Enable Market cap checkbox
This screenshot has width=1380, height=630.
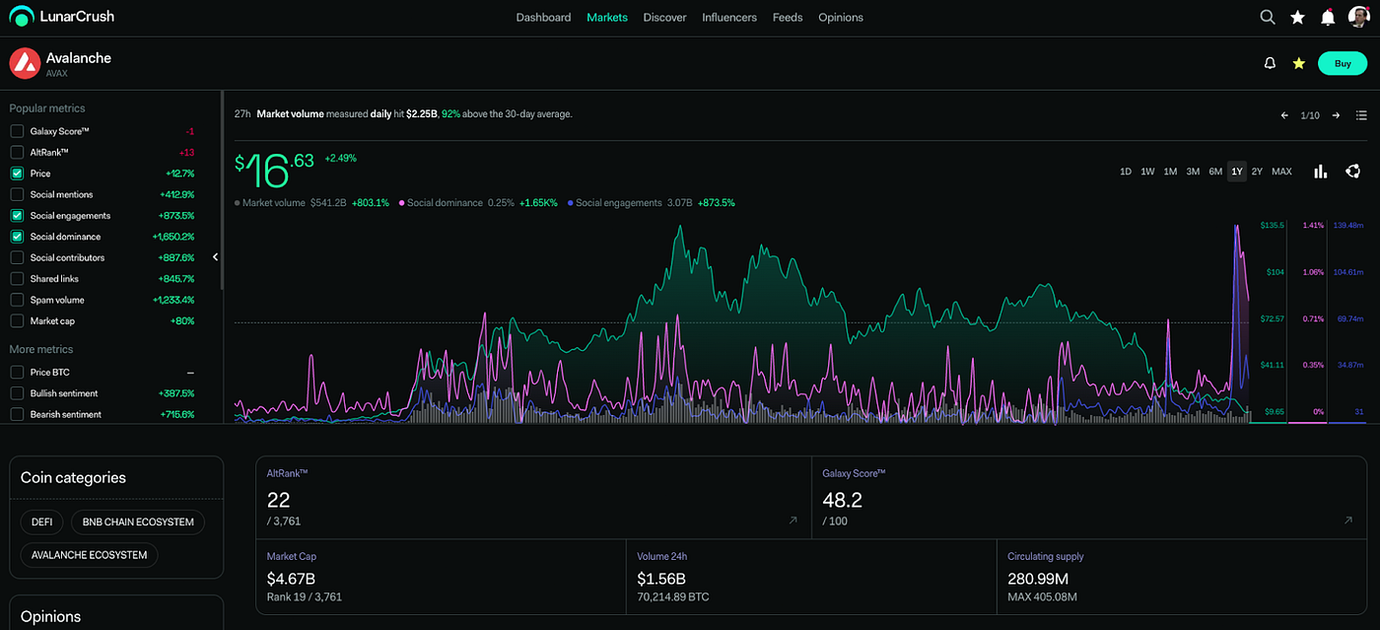pos(17,320)
